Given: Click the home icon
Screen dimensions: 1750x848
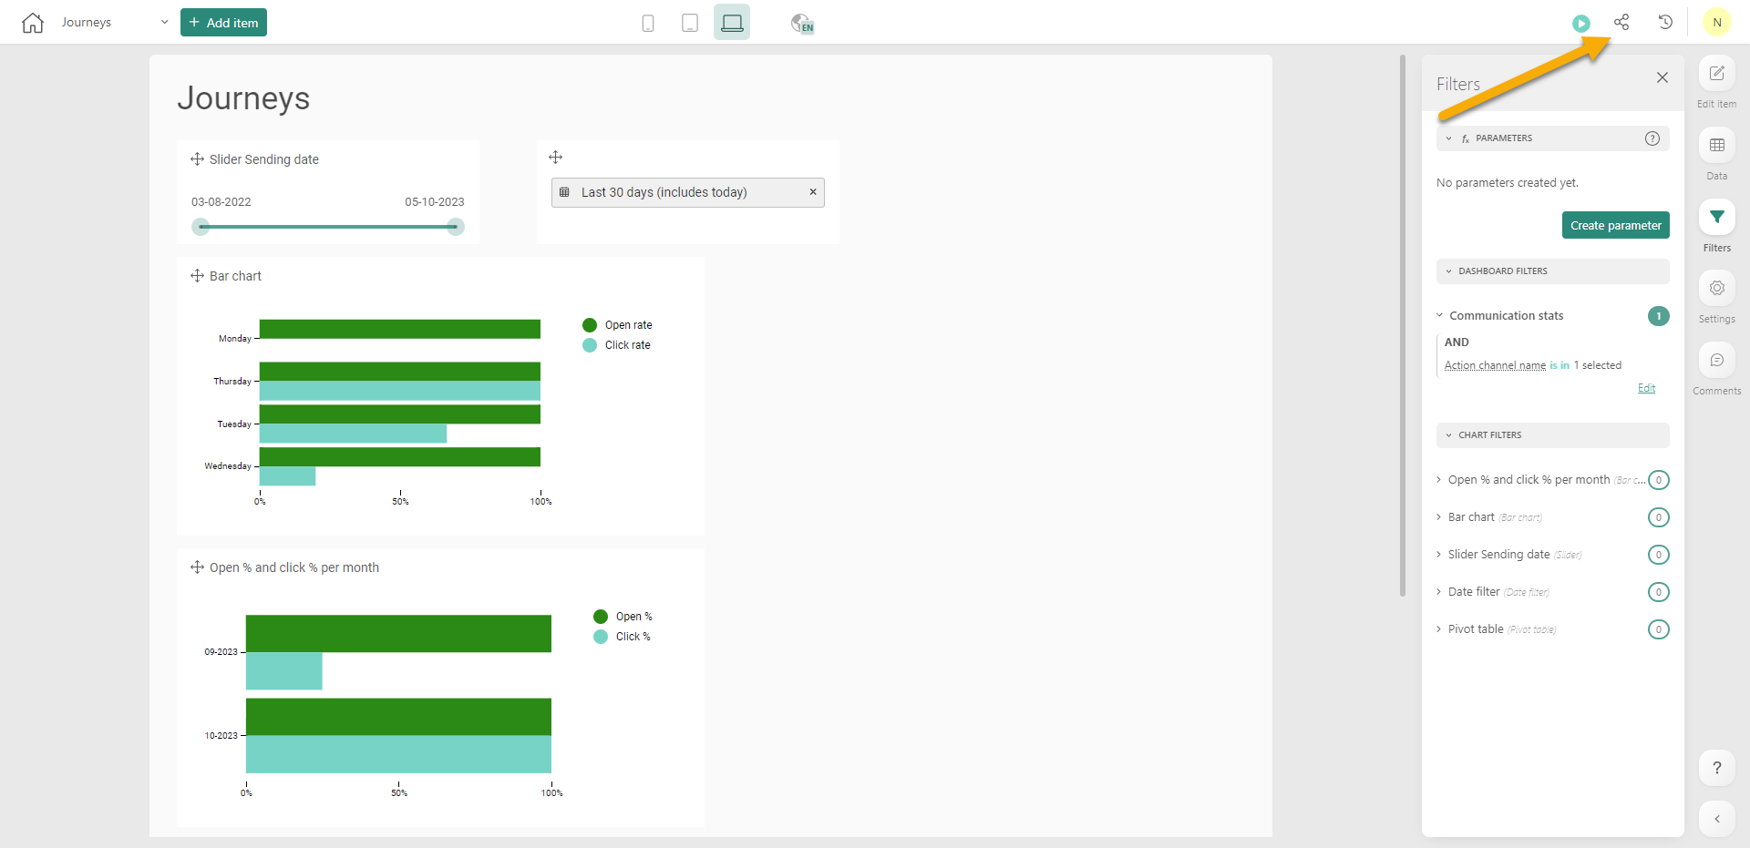Looking at the screenshot, I should click(33, 23).
